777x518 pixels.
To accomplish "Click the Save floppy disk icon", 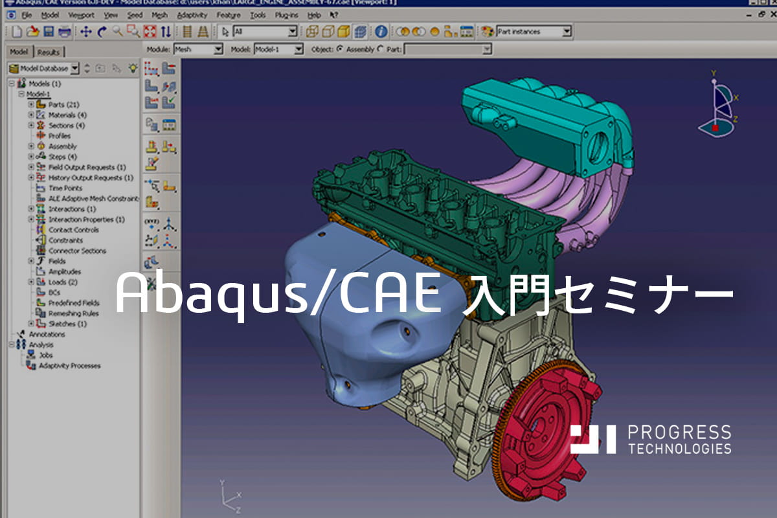I will click(49, 31).
